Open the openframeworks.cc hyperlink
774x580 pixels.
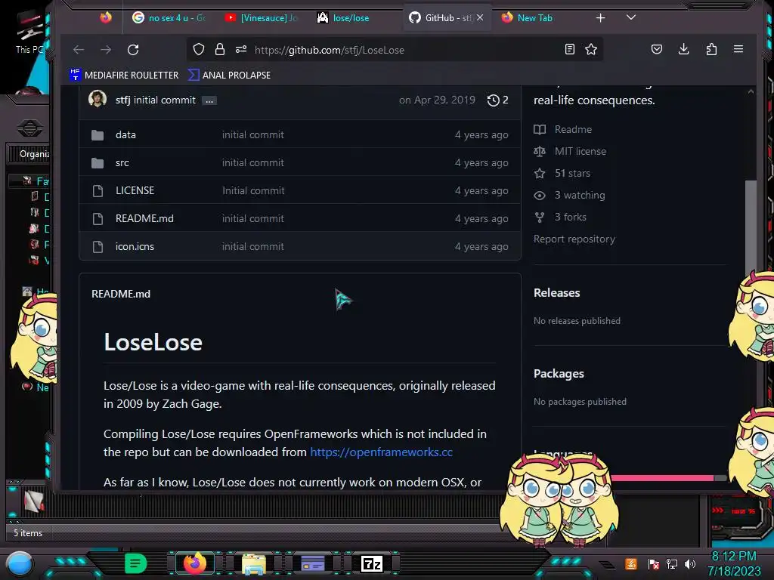click(381, 452)
